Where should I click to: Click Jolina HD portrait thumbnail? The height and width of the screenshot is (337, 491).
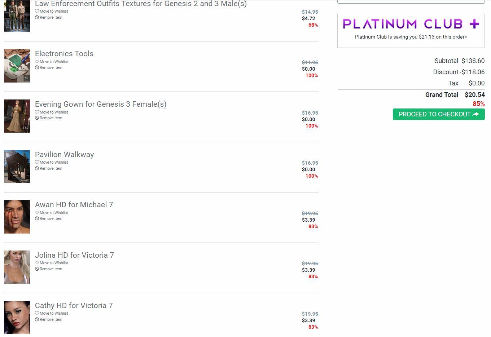point(17,267)
